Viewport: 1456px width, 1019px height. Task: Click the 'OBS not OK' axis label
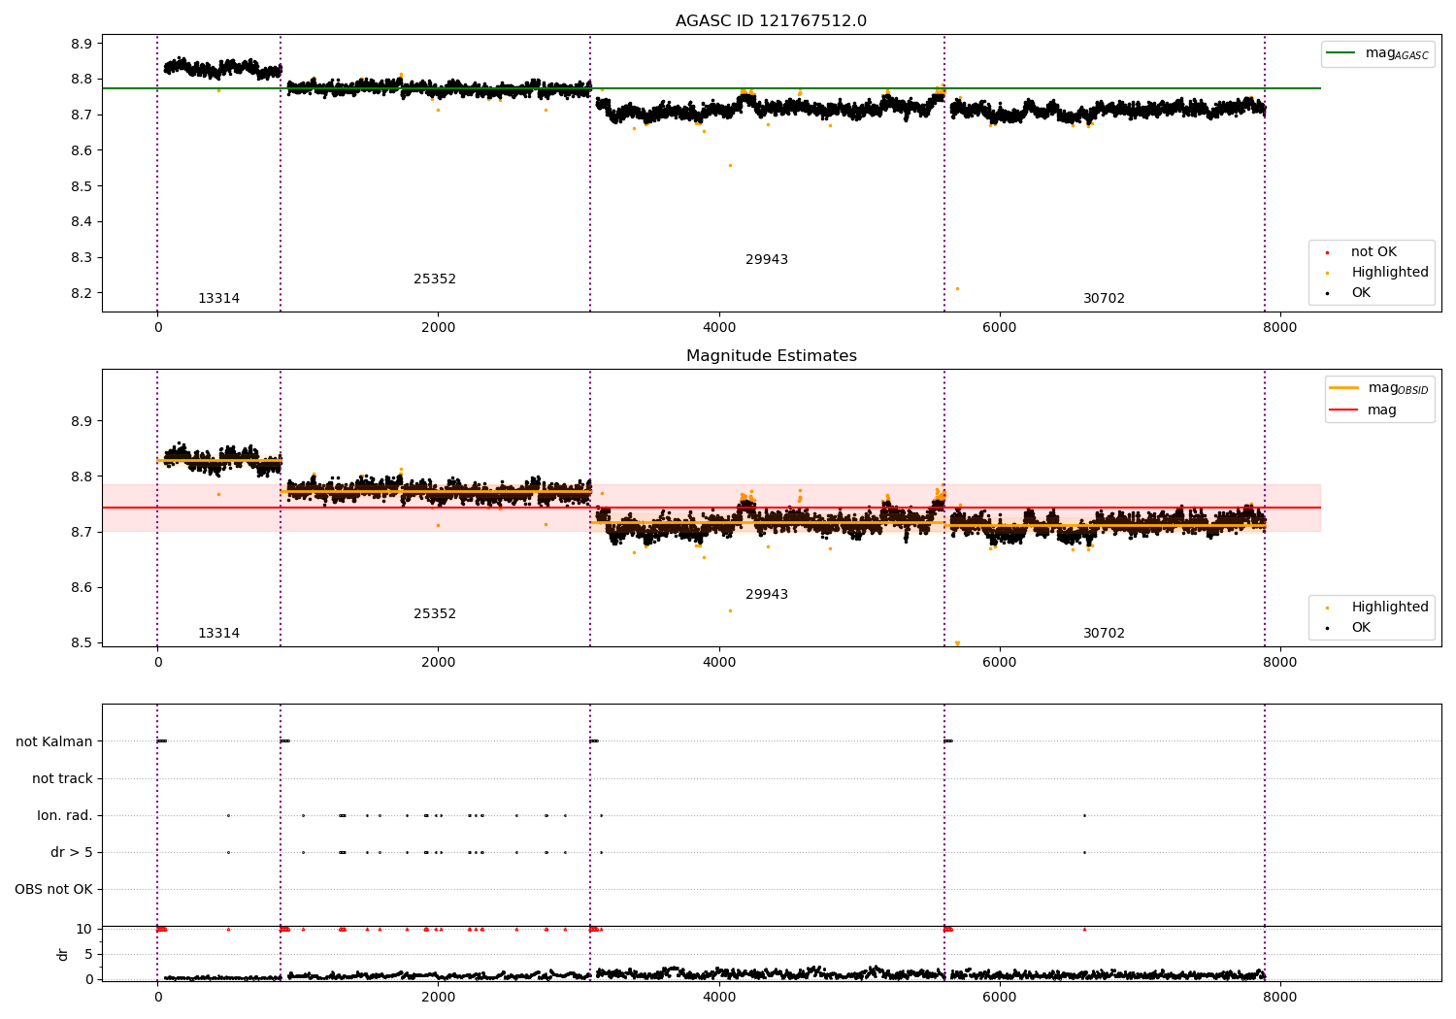click(x=53, y=889)
